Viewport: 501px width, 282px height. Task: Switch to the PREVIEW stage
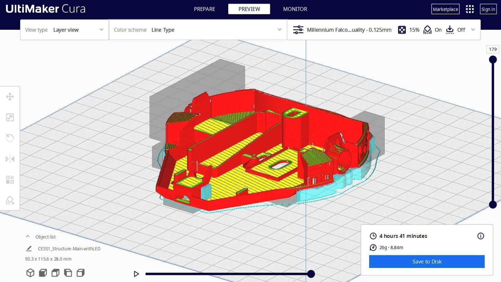[249, 9]
